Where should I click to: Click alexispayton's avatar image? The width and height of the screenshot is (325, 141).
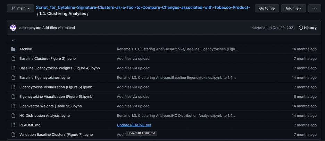pos(13,28)
